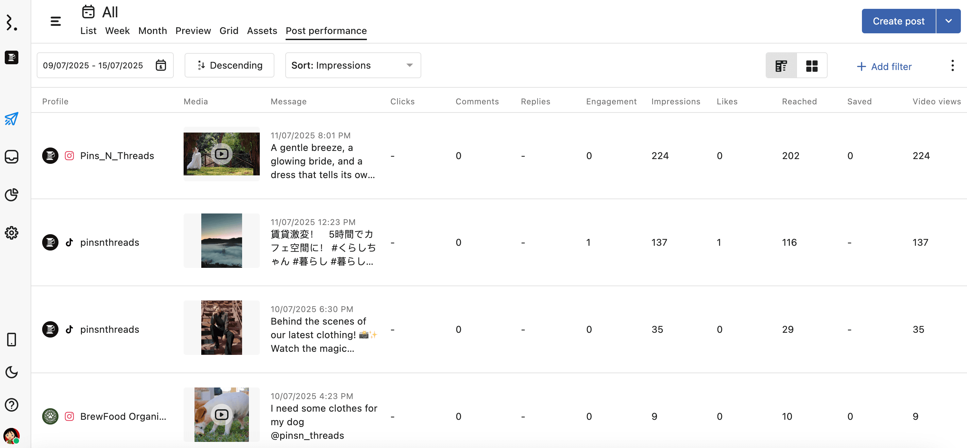This screenshot has height=448, width=967.
Task: Open the analytics pie chart icon
Action: (x=11, y=194)
